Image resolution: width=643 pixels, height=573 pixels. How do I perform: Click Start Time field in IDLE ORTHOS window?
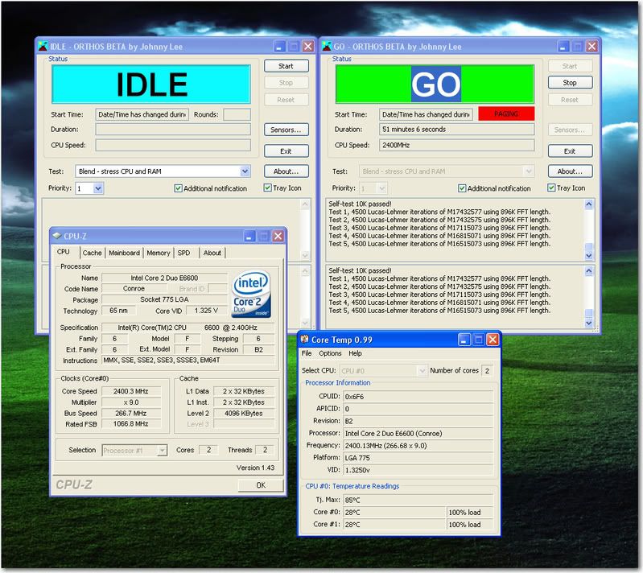(x=142, y=114)
